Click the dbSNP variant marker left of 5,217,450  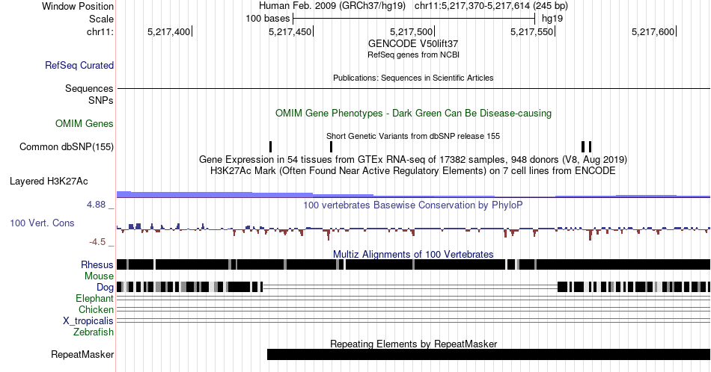(x=271, y=146)
